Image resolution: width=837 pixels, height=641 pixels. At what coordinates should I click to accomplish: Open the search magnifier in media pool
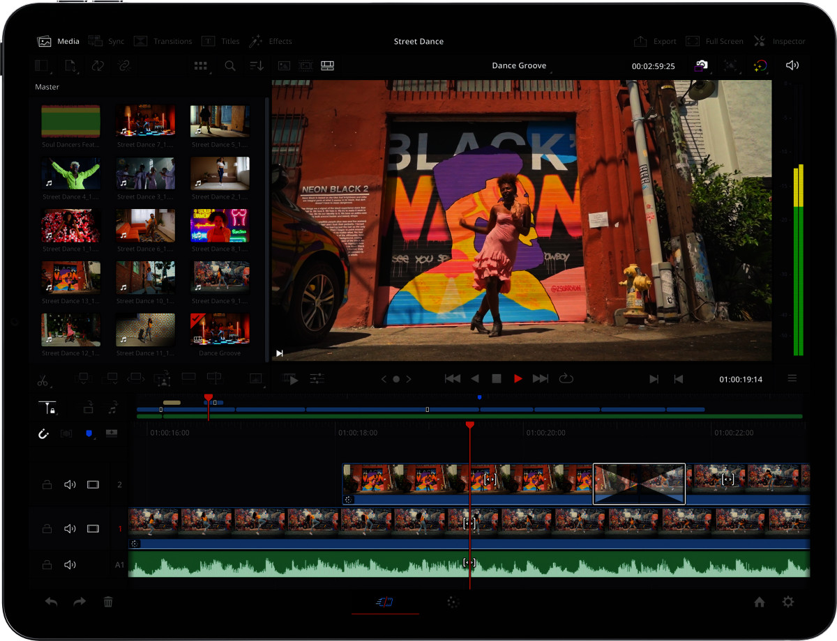click(x=229, y=65)
